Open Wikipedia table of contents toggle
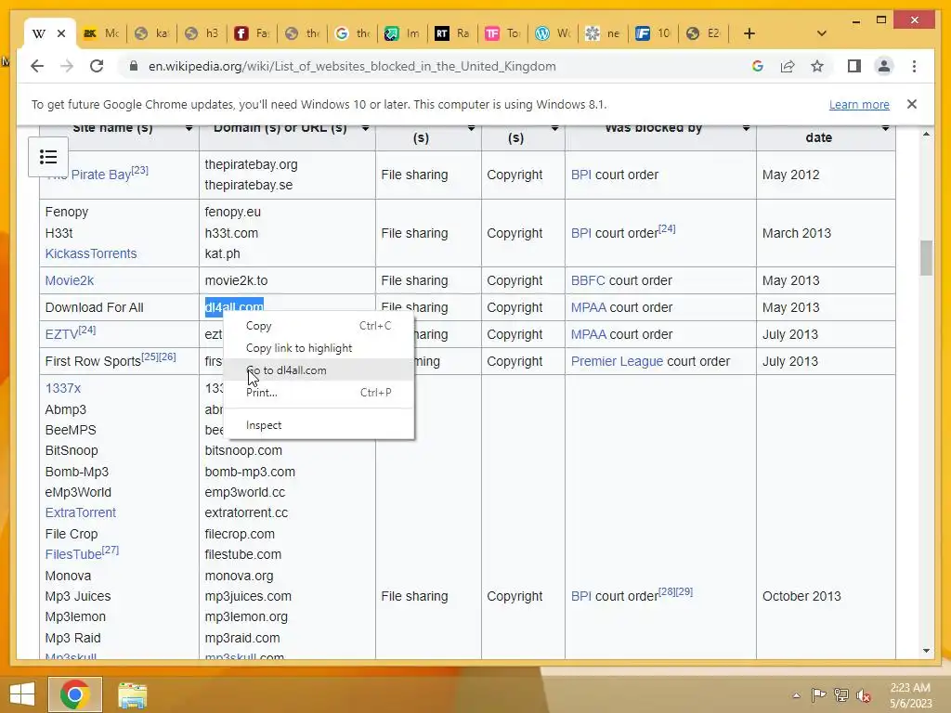The width and height of the screenshot is (951, 713). pos(48,157)
